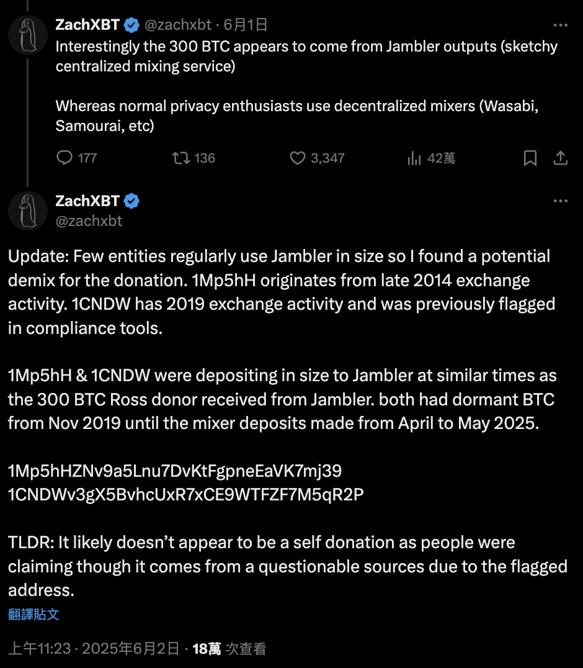Open view analytics showing 42萬

point(414,158)
